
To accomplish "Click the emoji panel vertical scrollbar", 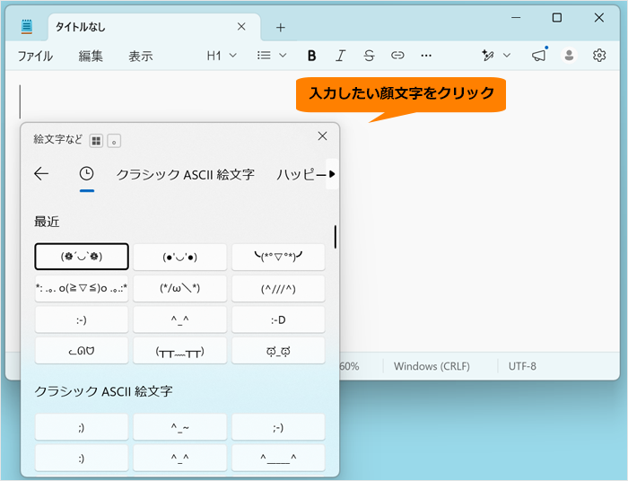I will click(x=336, y=237).
